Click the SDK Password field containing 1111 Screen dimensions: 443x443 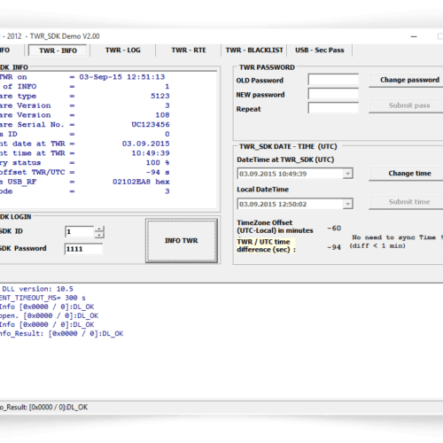point(83,249)
